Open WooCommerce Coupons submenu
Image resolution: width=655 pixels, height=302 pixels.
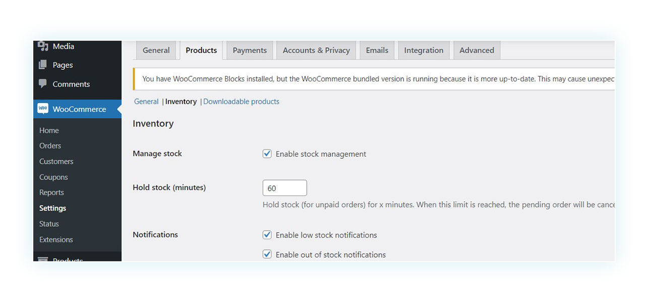coord(53,177)
